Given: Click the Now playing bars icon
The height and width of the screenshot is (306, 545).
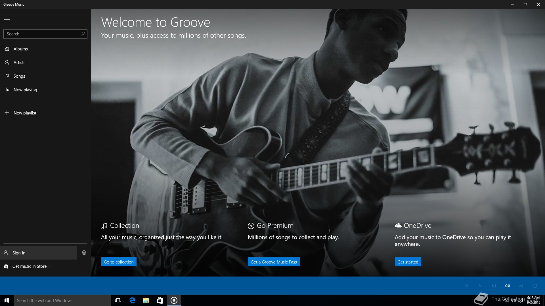Looking at the screenshot, I should click(x=7, y=90).
